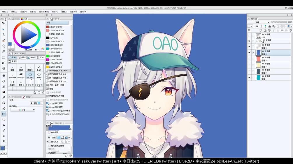Delete layer using the Layers panel trash icon
The width and height of the screenshot is (293, 164).
click(x=290, y=30)
